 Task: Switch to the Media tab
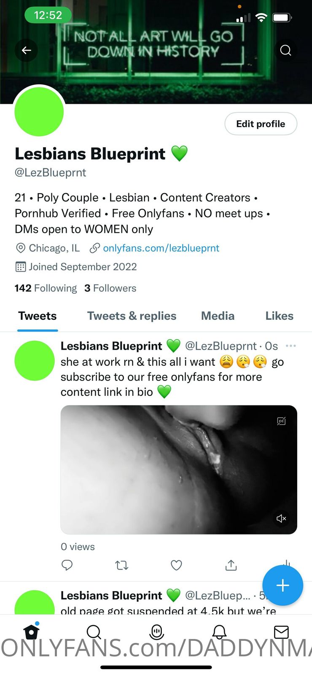(x=218, y=316)
